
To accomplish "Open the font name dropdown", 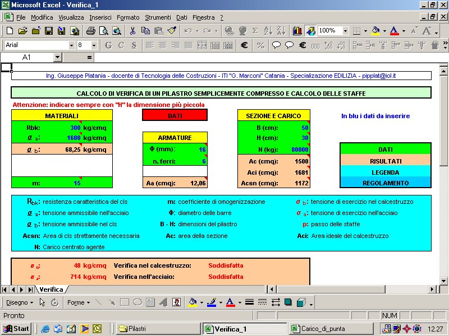I will click(x=71, y=45).
